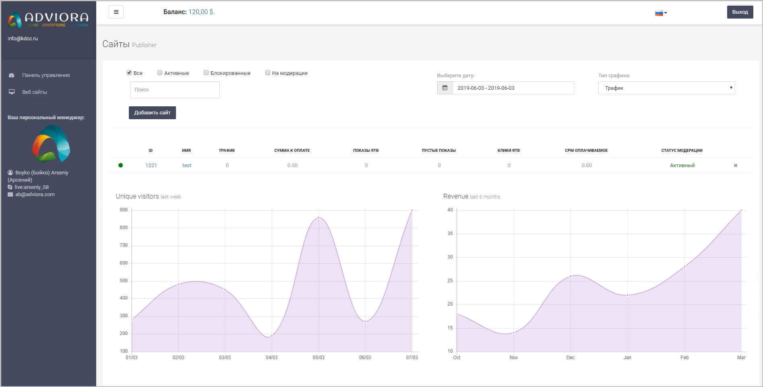
Task: Expand the Тип графика Трафик dropdown
Action: point(666,88)
